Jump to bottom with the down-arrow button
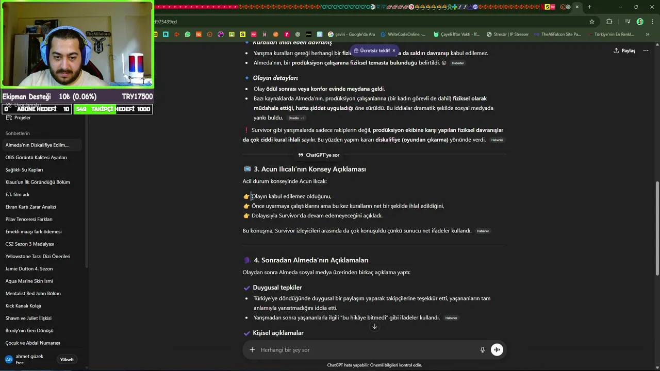Image resolution: width=660 pixels, height=371 pixels. pyautogui.click(x=374, y=326)
